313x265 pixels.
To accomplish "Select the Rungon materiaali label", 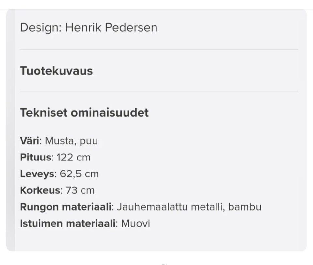I will point(66,207).
